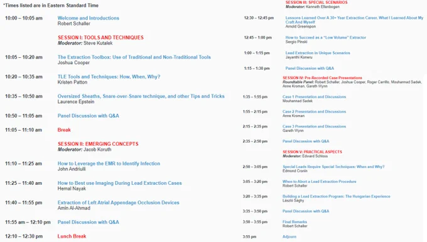Open the 11:55 am – 12:10 pm Panel Discussion title
This screenshot has height=242, width=427.
[89, 222]
